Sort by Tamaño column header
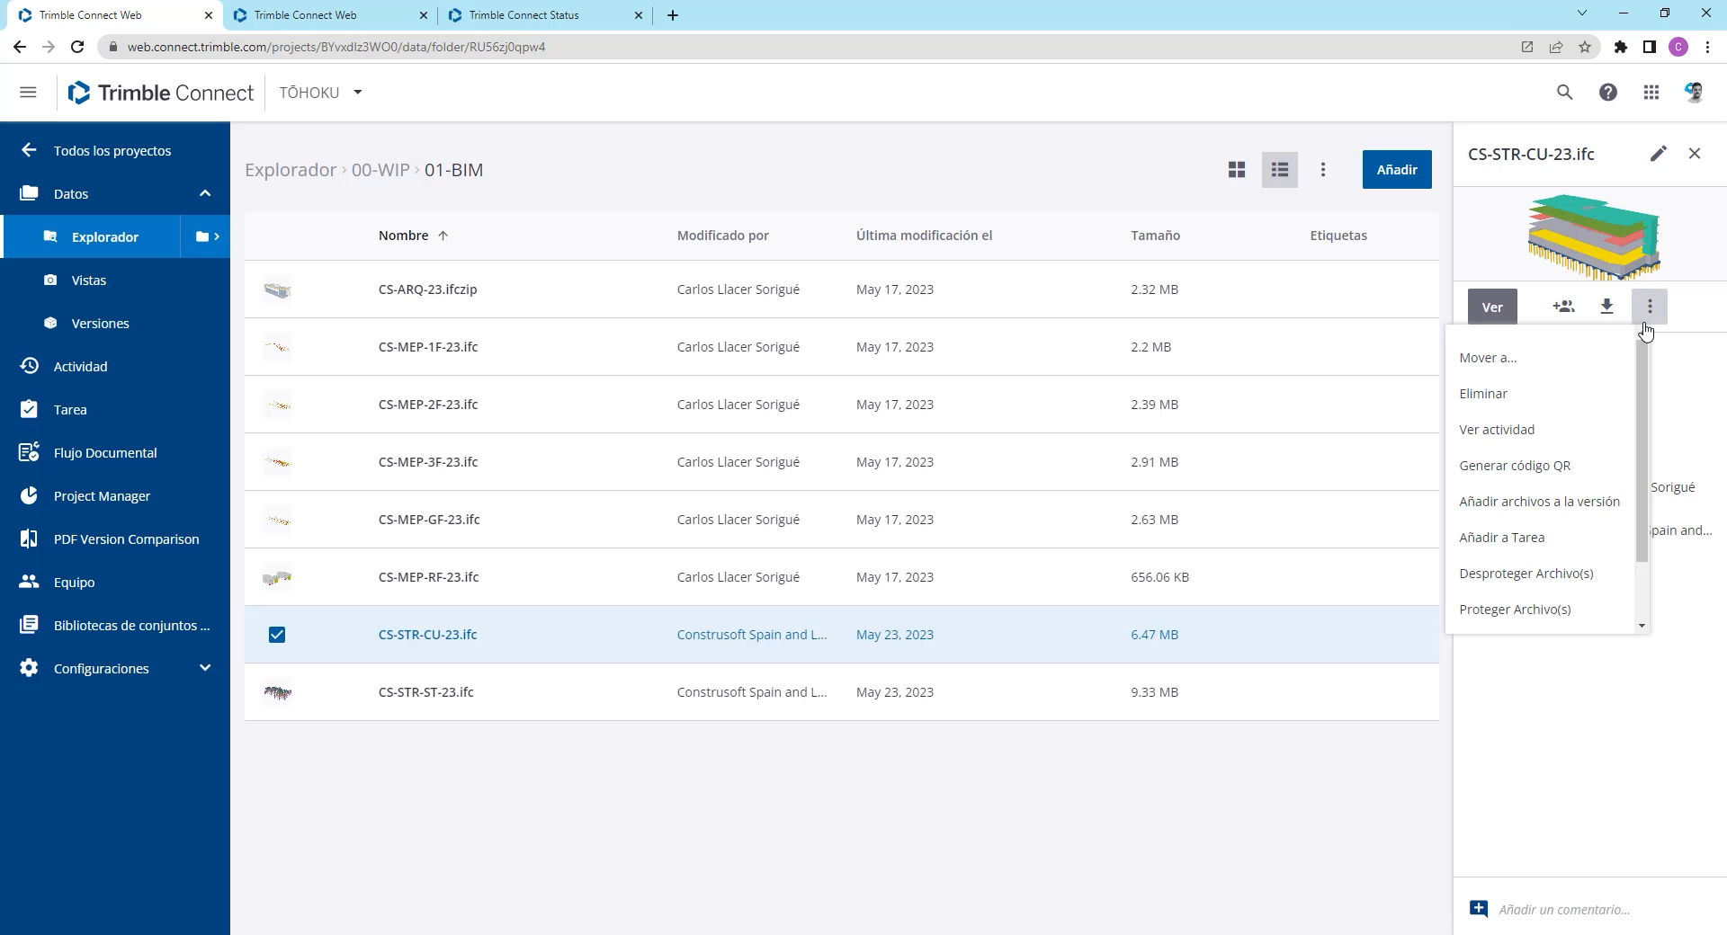Viewport: 1727px width, 935px height. point(1155,236)
